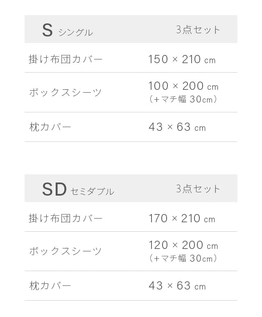Click the 150 × 210 cm dimension
262x317 pixels.
pyautogui.click(x=182, y=59)
